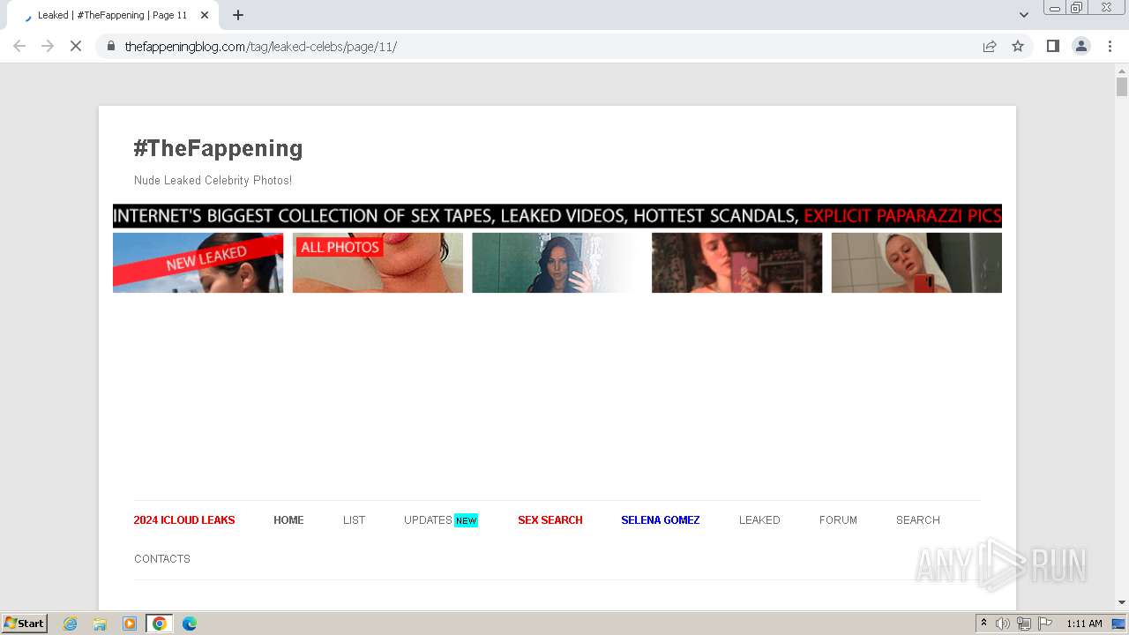Click the scrollbar down arrow
This screenshot has height=635, width=1129.
pyautogui.click(x=1122, y=602)
